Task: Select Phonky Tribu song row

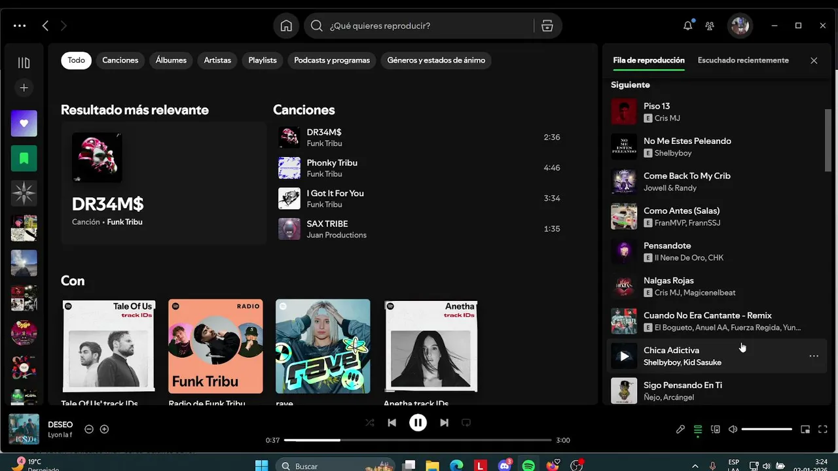Action: coord(419,167)
